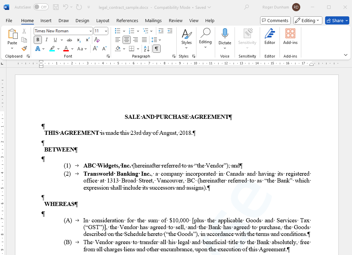Apply subscript formatting
The height and width of the screenshot is (255, 352).
pyautogui.click(x=79, y=40)
